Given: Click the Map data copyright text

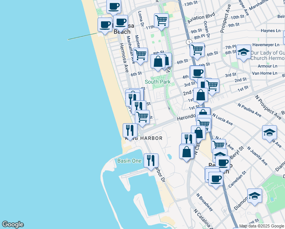Looking at the screenshot, I should coord(262,226).
